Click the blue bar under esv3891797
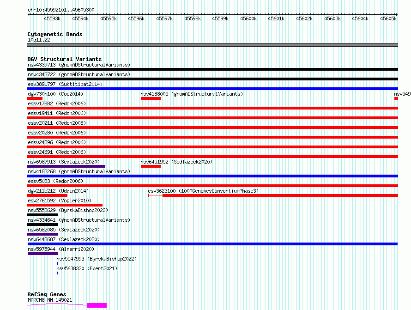The height and width of the screenshot is (310, 411). click(x=212, y=89)
